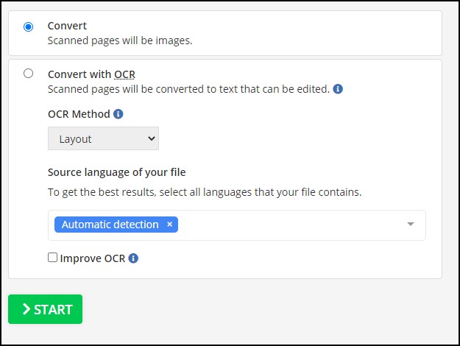Enable the Improve OCR checkbox
The width and height of the screenshot is (460, 346).
[x=52, y=258]
